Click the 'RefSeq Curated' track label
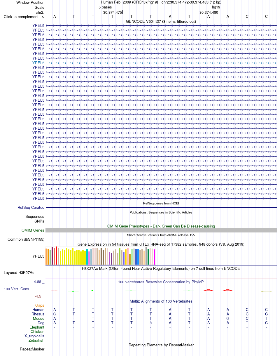Viewport: 277px width, 356px height. click(31, 208)
